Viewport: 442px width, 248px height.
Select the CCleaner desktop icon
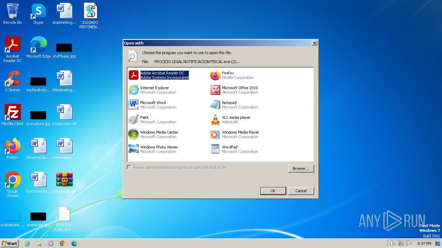click(12, 81)
